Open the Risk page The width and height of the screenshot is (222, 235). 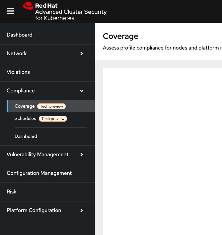[11, 191]
